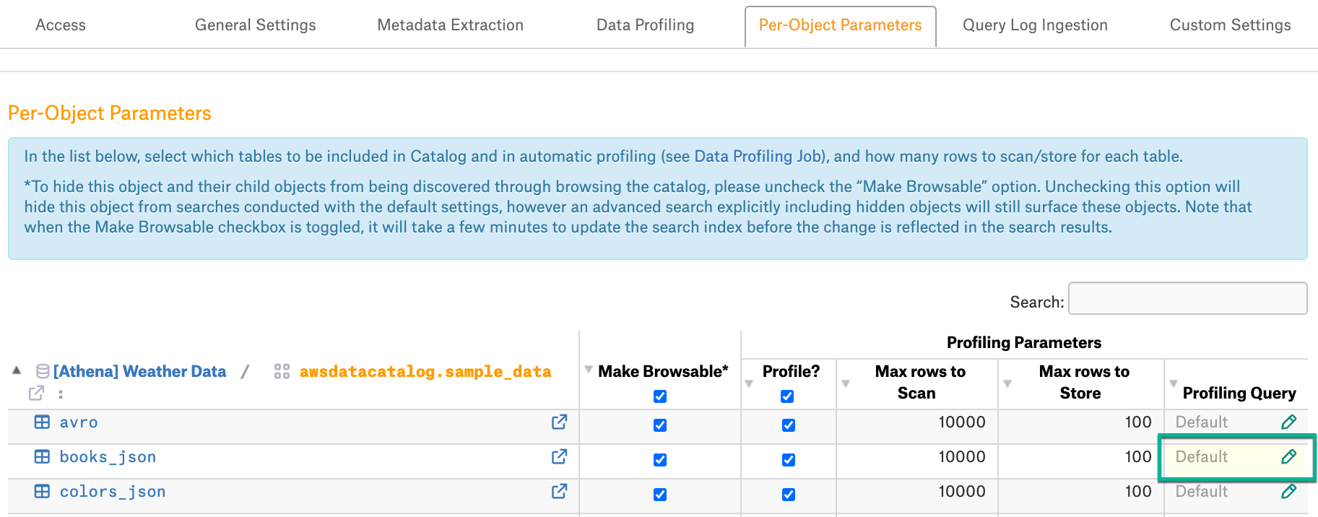Uncheck Make Browsable for colors_json
The width and height of the screenshot is (1318, 517).
click(660, 495)
